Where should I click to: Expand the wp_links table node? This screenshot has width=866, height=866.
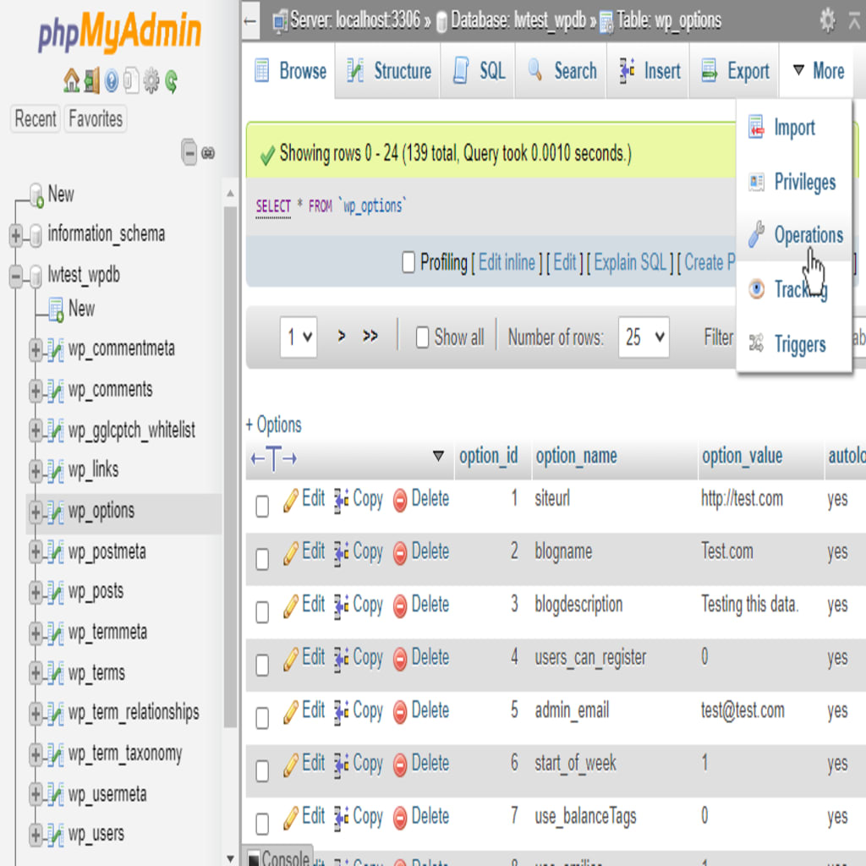tap(36, 471)
